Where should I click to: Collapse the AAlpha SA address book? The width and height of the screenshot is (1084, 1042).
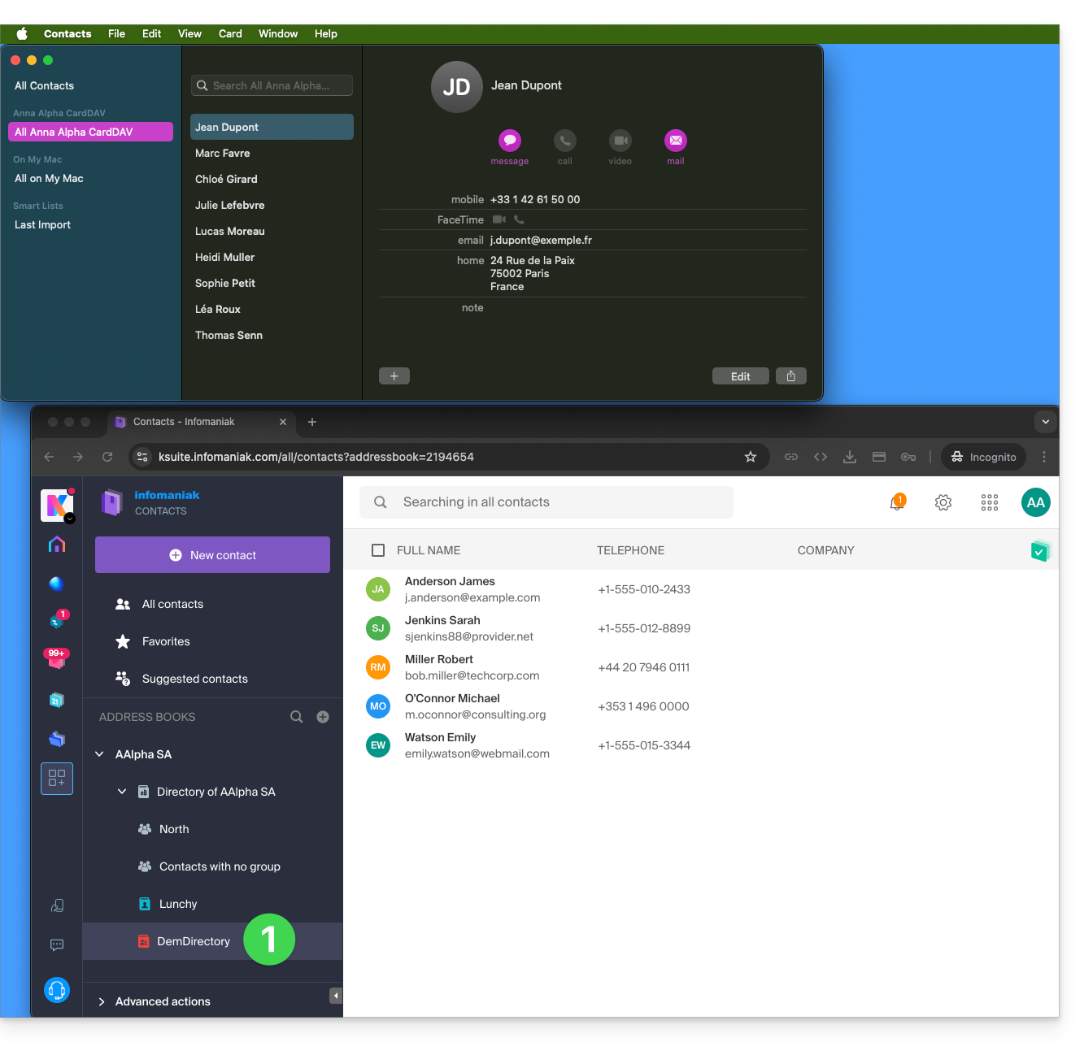point(100,754)
